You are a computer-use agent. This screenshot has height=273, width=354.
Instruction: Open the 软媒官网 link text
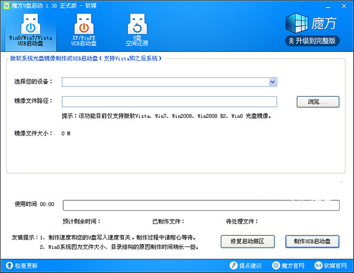tap(335, 265)
